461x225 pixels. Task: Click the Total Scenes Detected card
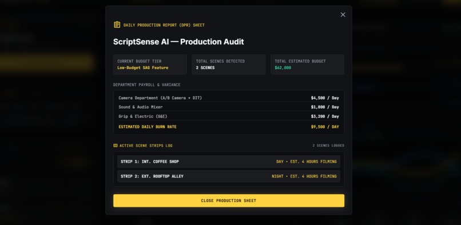pos(229,65)
